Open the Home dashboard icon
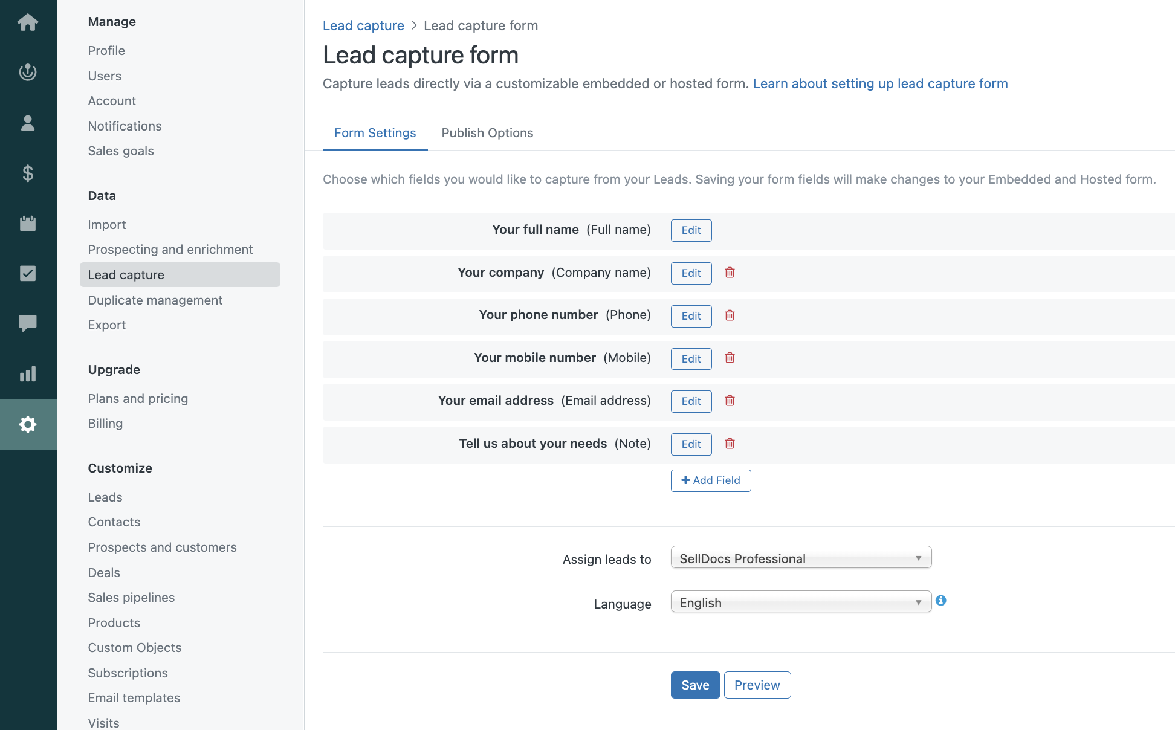The width and height of the screenshot is (1175, 730). (x=28, y=22)
